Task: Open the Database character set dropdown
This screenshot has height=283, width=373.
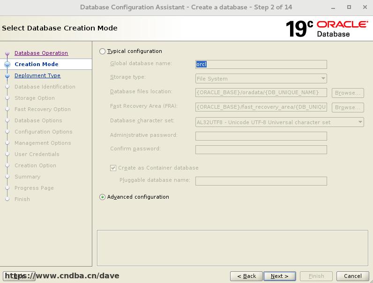Action: pyautogui.click(x=279, y=122)
